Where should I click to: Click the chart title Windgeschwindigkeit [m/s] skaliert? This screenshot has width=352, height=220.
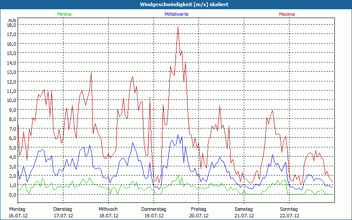click(x=184, y=4)
